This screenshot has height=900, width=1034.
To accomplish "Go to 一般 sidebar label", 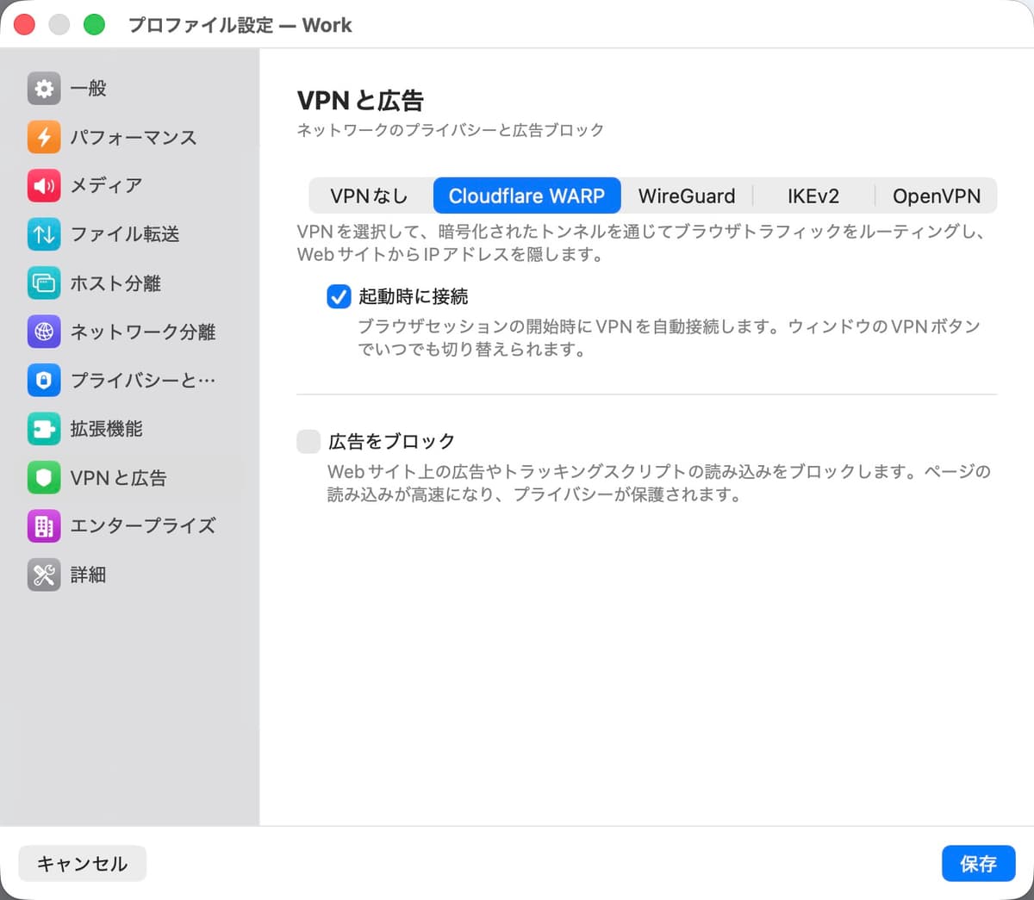I will coord(88,88).
